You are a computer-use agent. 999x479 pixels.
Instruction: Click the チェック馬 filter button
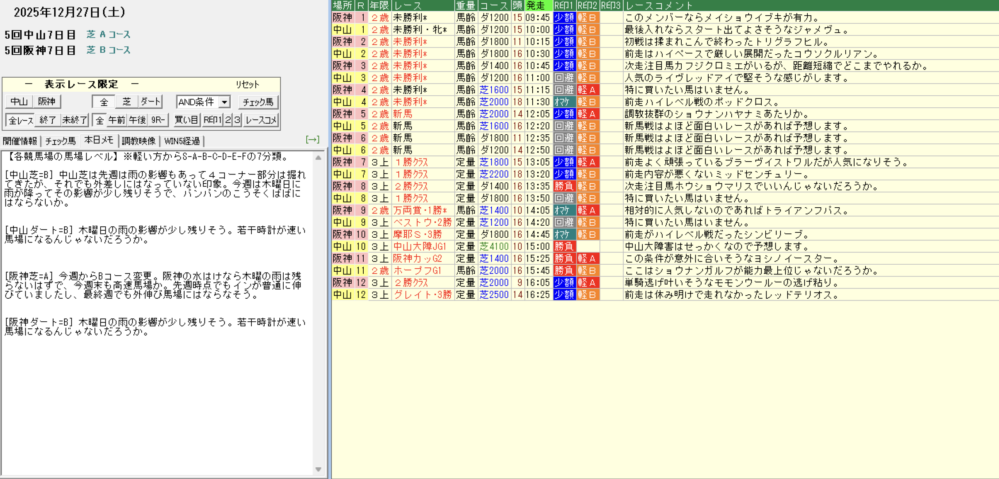(258, 102)
